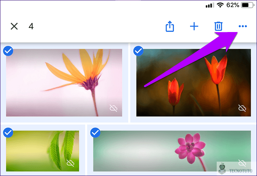This screenshot has height=176, width=257.
Task: Delete selected photos with trash icon
Action: point(219,26)
